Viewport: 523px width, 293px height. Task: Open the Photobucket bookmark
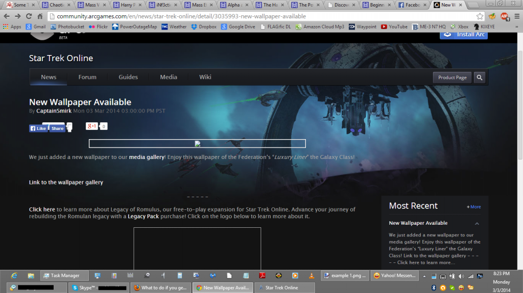[x=67, y=26]
